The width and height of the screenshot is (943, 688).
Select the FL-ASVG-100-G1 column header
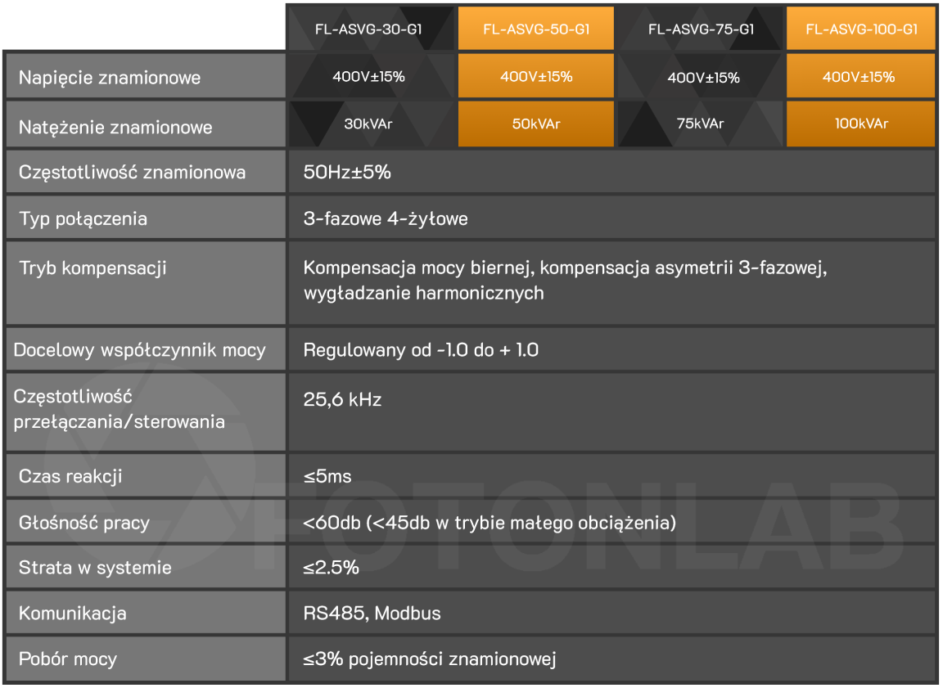[861, 29]
